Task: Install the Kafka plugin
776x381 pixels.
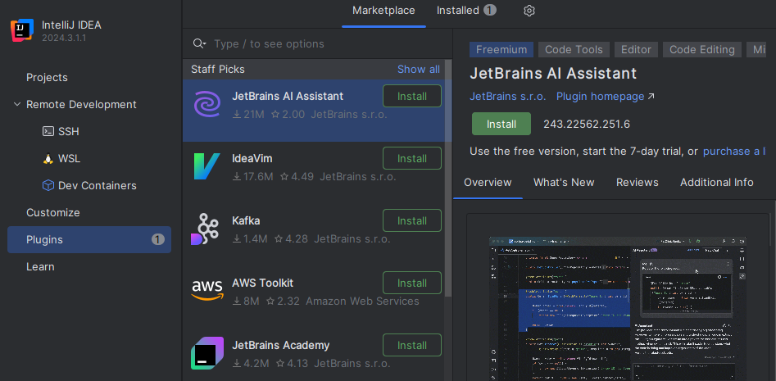Action: coord(411,220)
